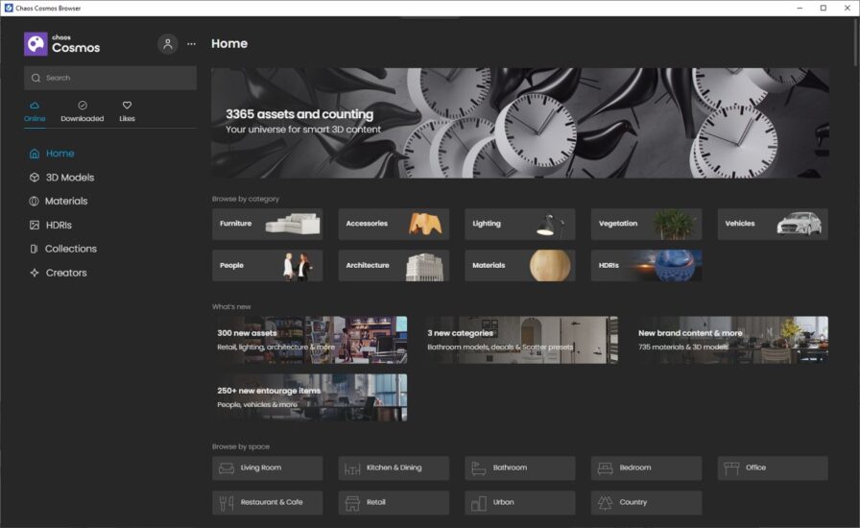Open HDRIs in the sidebar navigation
The width and height of the screenshot is (860, 528).
click(x=59, y=225)
